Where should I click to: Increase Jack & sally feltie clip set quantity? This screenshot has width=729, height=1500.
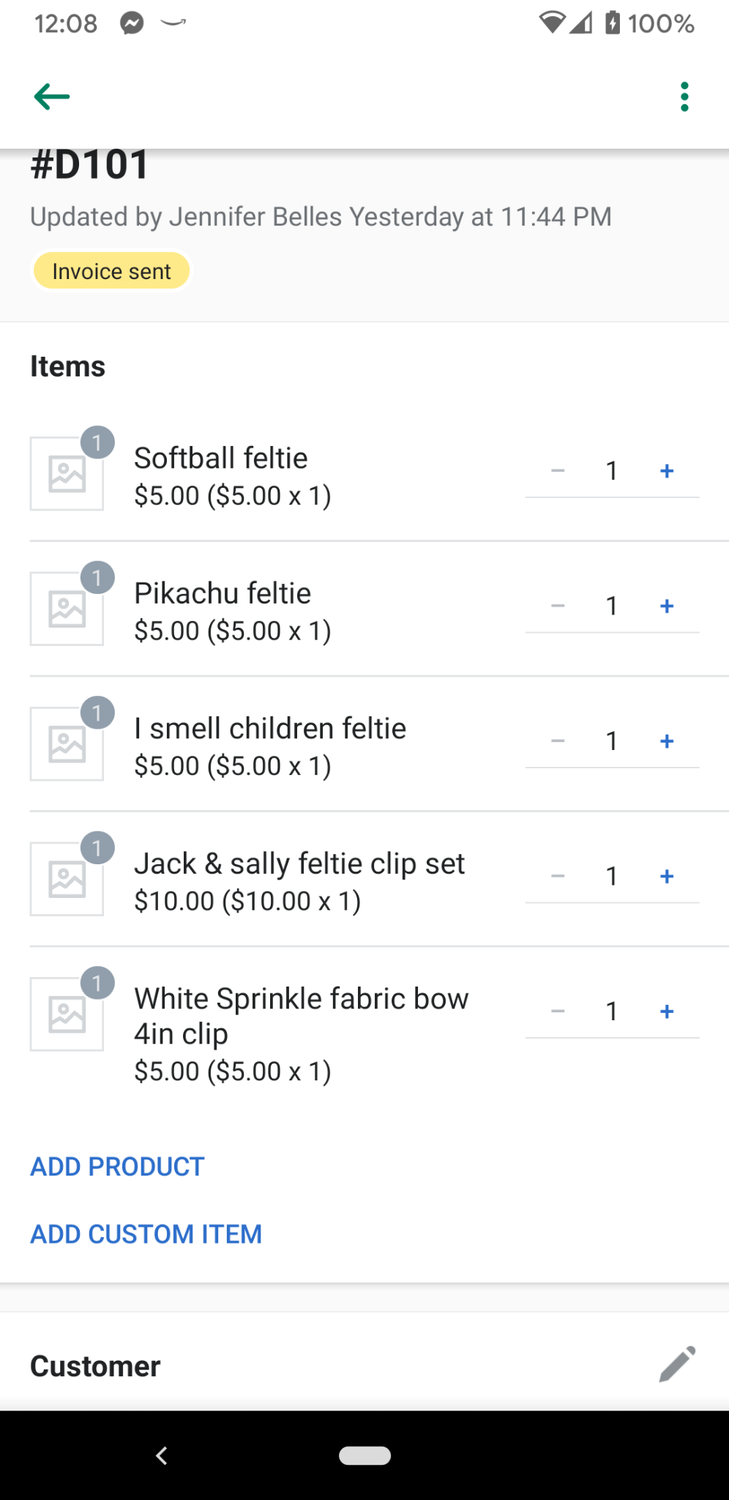coord(666,877)
